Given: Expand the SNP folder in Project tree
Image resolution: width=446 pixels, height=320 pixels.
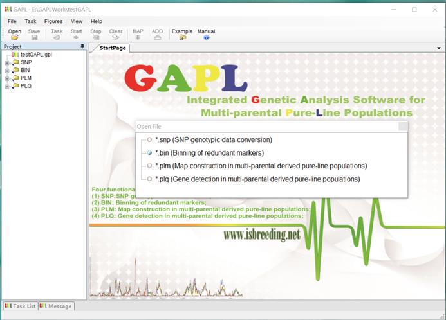Looking at the screenshot, I should 7,62.
